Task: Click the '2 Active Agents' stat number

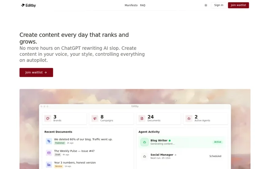Action: coord(196,117)
